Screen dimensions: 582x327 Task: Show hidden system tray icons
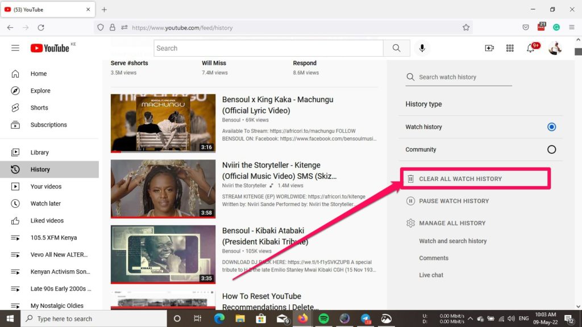[x=470, y=318]
